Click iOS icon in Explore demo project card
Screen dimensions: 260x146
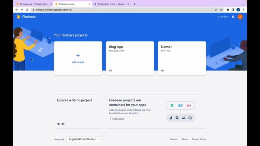click(63, 124)
